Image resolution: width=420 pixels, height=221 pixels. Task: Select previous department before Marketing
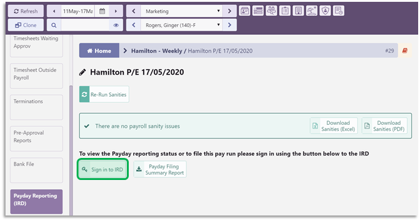coord(134,11)
